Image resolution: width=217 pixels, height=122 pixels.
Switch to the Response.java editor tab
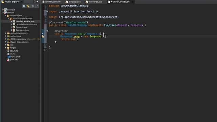pyautogui.click(x=94, y=2)
